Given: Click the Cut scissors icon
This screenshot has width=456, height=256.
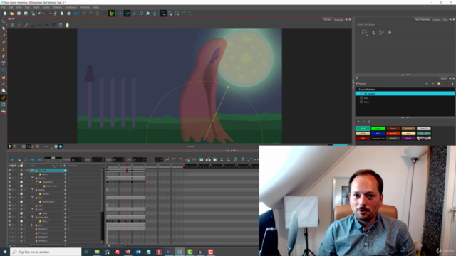Looking at the screenshot, I should pos(55,14).
